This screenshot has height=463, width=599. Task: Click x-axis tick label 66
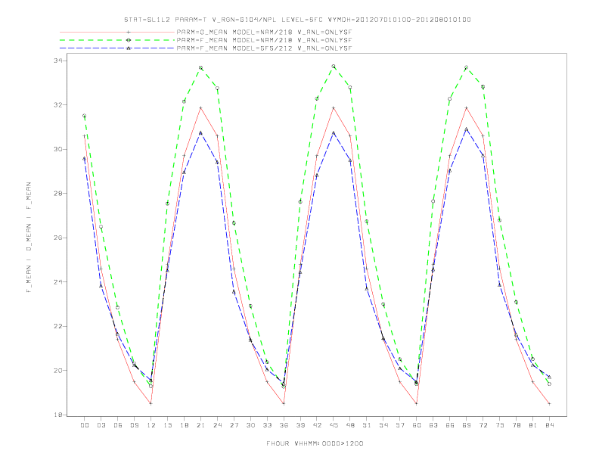[450, 425]
